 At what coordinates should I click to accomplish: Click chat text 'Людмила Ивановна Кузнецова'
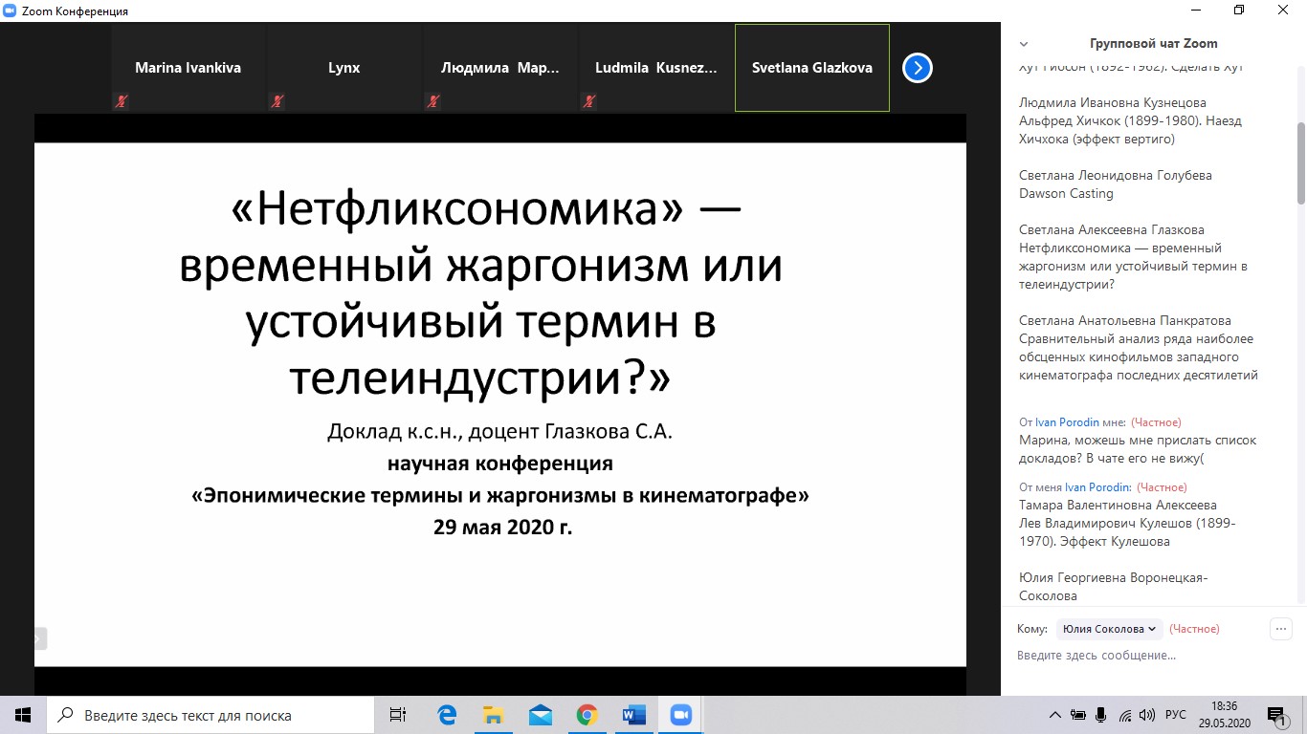pyautogui.click(x=1113, y=102)
